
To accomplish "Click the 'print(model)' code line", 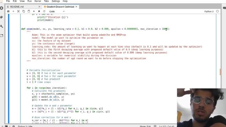I will click(x=45, y=20).
